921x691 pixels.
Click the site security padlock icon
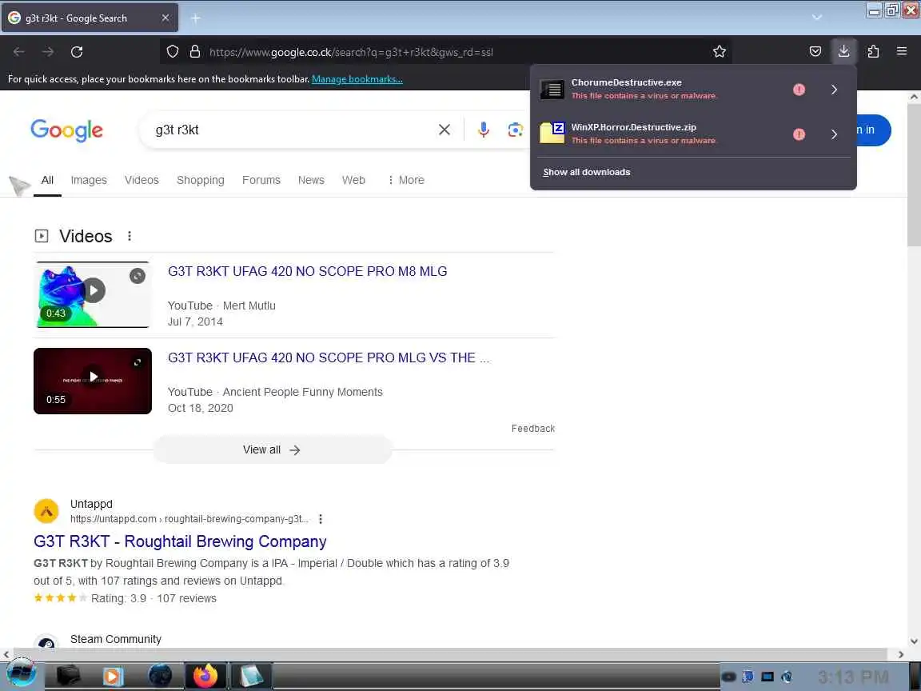pos(195,52)
